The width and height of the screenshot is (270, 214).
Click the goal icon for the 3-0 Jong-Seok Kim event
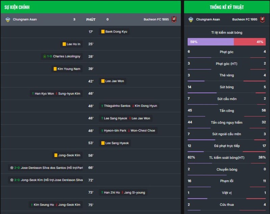click(11, 180)
